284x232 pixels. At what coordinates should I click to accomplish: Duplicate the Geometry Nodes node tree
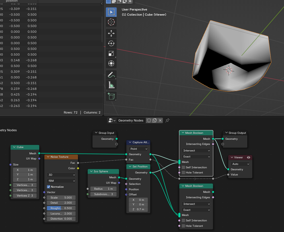[x=155, y=120]
